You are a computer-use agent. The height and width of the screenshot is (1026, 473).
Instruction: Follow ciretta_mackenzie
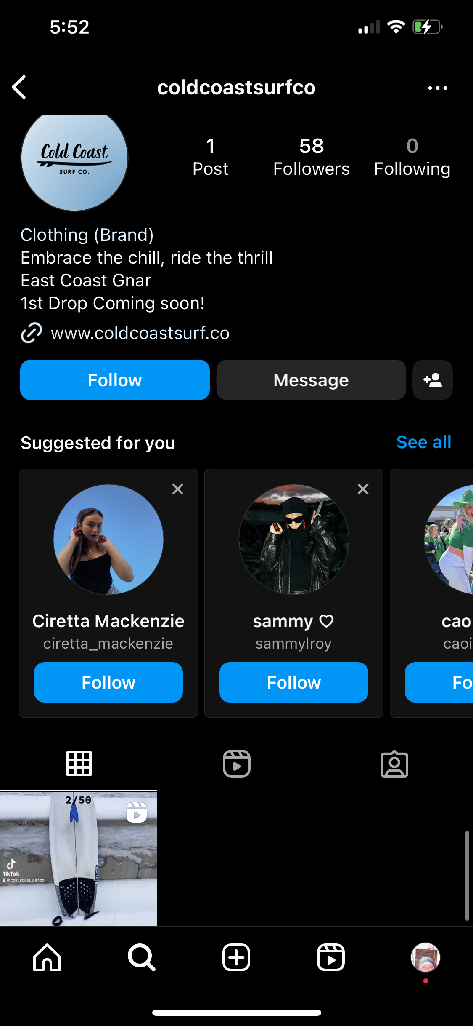pyautogui.click(x=108, y=682)
